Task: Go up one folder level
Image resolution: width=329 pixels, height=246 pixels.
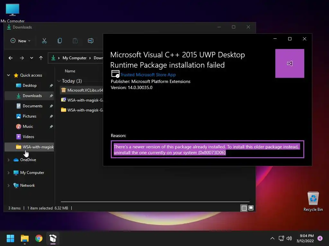Action: pyautogui.click(x=41, y=58)
